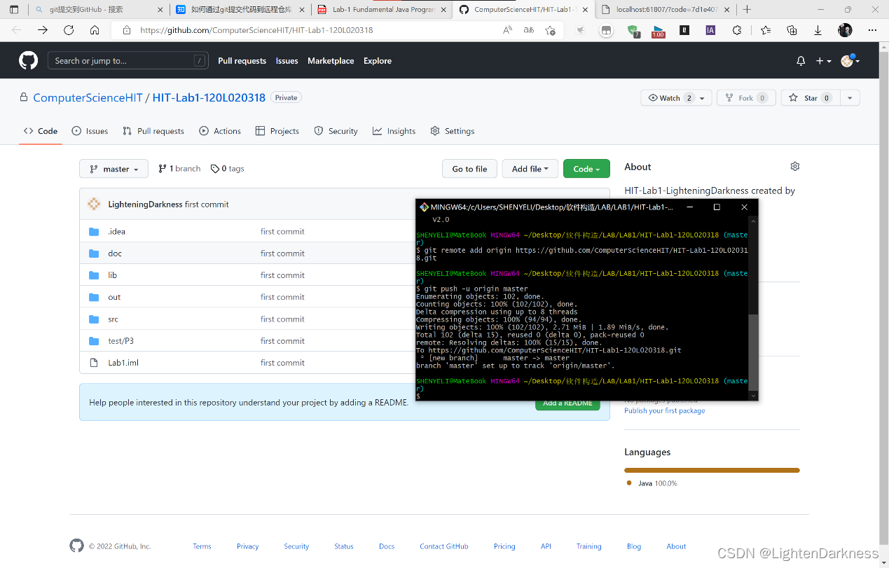Viewport: 889px width, 568px height.
Task: Open the browser profile avatar
Action: (845, 30)
